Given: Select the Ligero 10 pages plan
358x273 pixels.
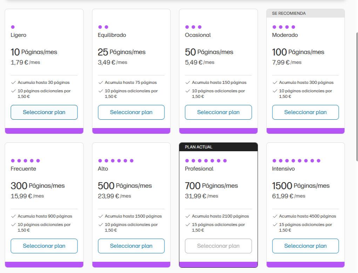Looking at the screenshot, I should (x=44, y=112).
